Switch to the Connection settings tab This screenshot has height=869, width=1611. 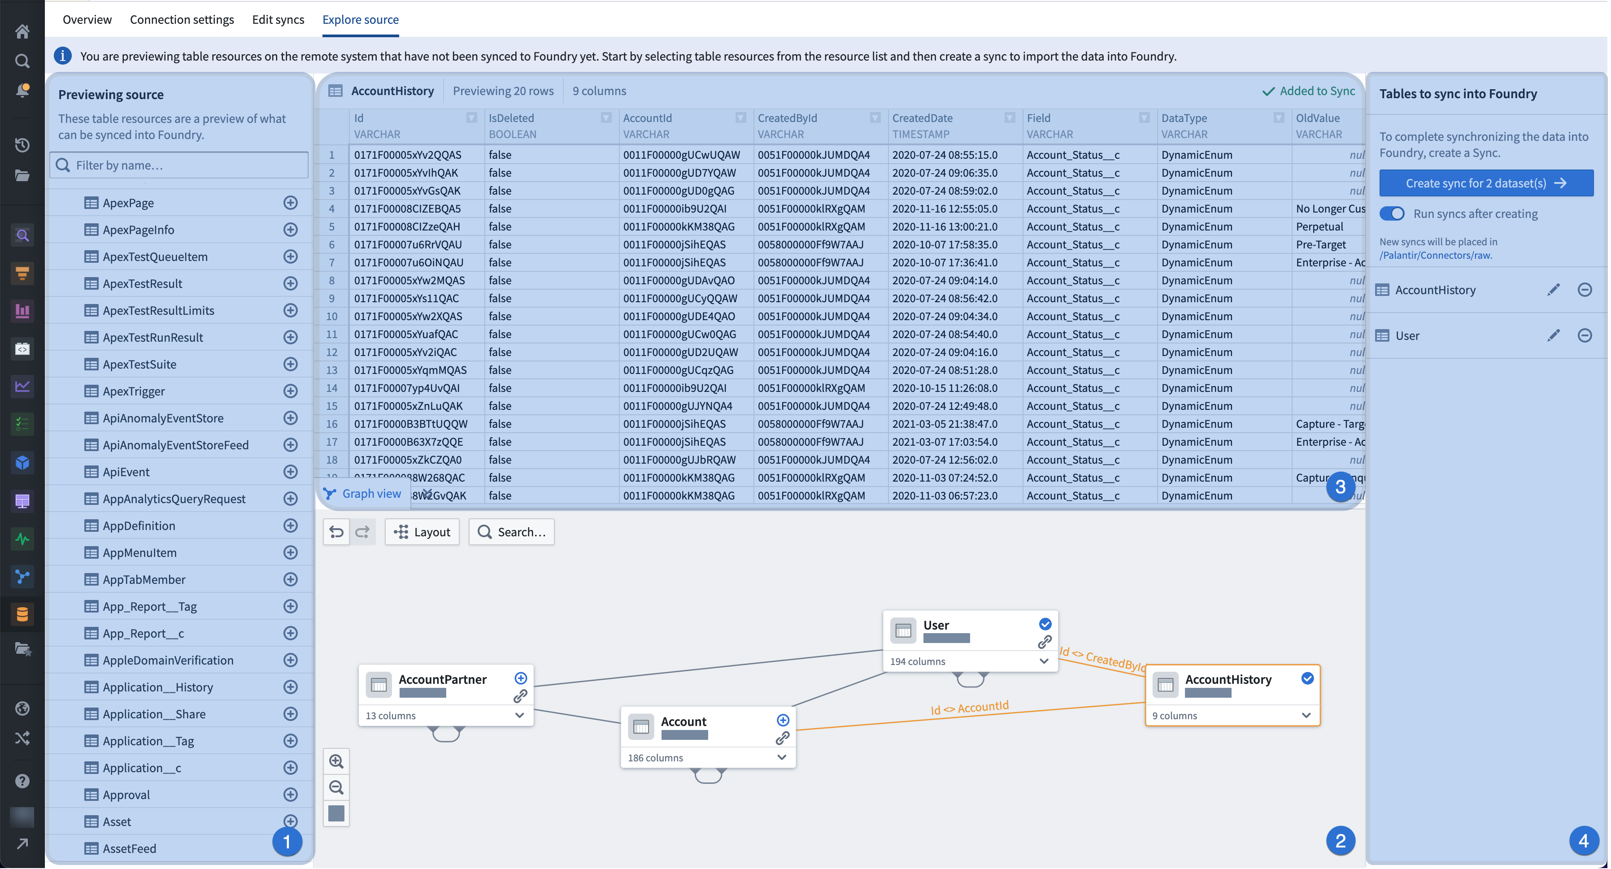[182, 19]
